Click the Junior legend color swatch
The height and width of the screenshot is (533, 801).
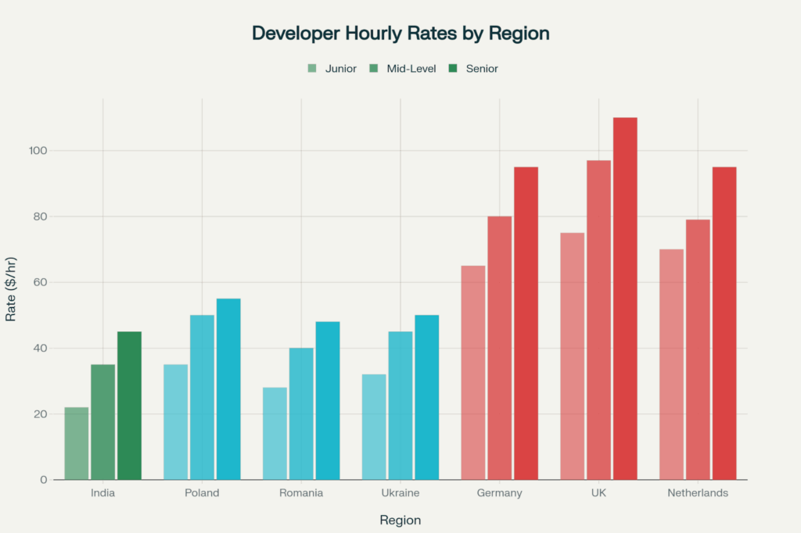pos(312,69)
